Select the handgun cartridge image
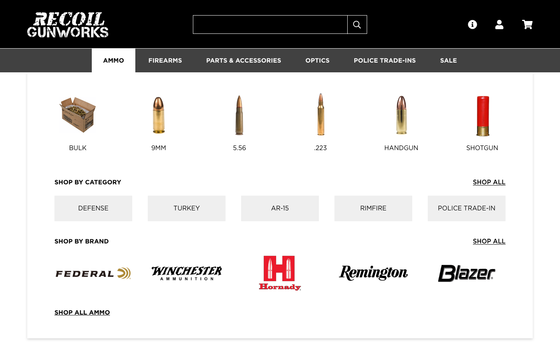Image resolution: width=560 pixels, height=350 pixels. point(401,115)
